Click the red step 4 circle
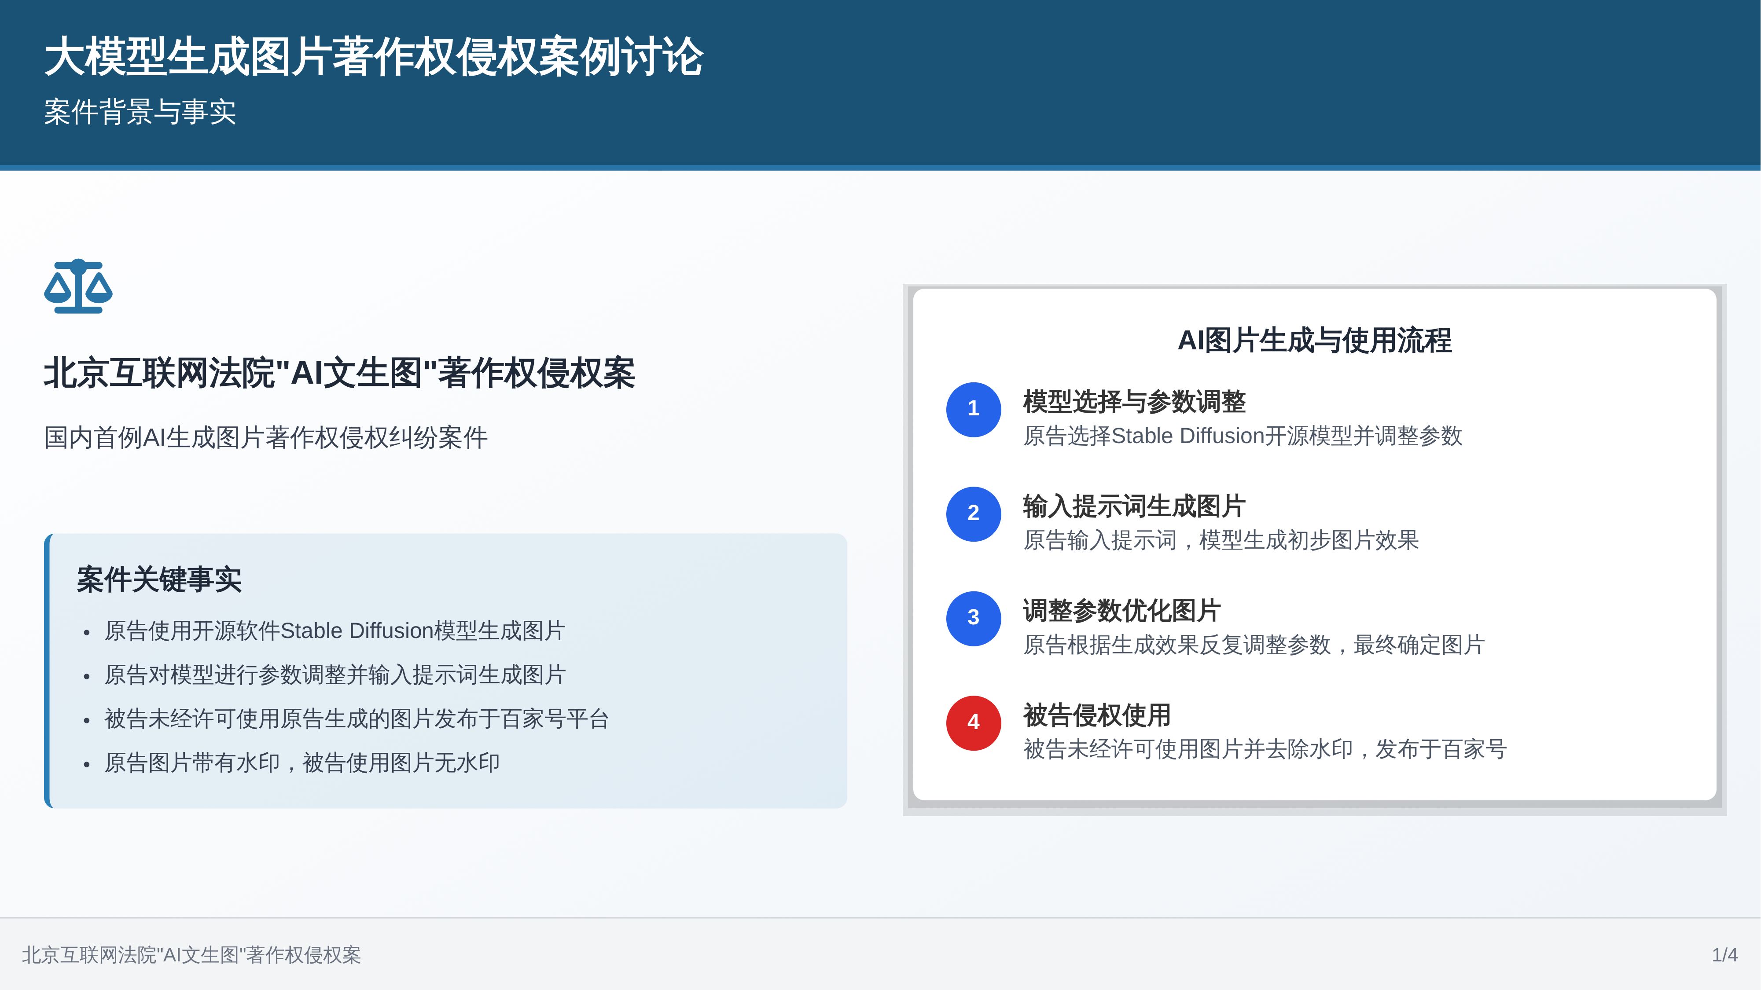1761x990 pixels. point(973,723)
